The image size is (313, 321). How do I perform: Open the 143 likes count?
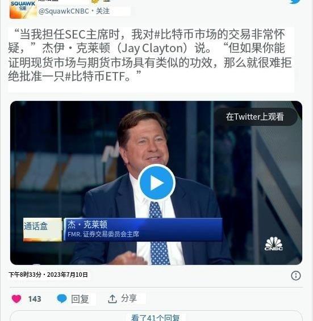pyautogui.click(x=35, y=299)
